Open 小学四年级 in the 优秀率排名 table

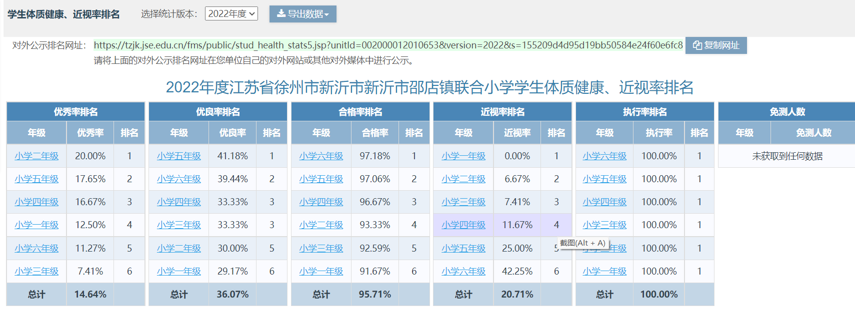point(36,202)
